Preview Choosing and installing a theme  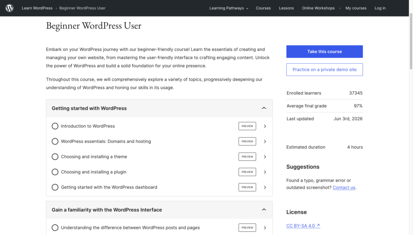pos(247,156)
